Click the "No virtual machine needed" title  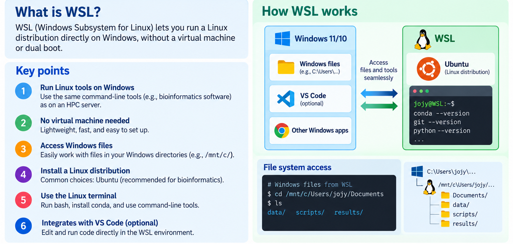pos(85,121)
